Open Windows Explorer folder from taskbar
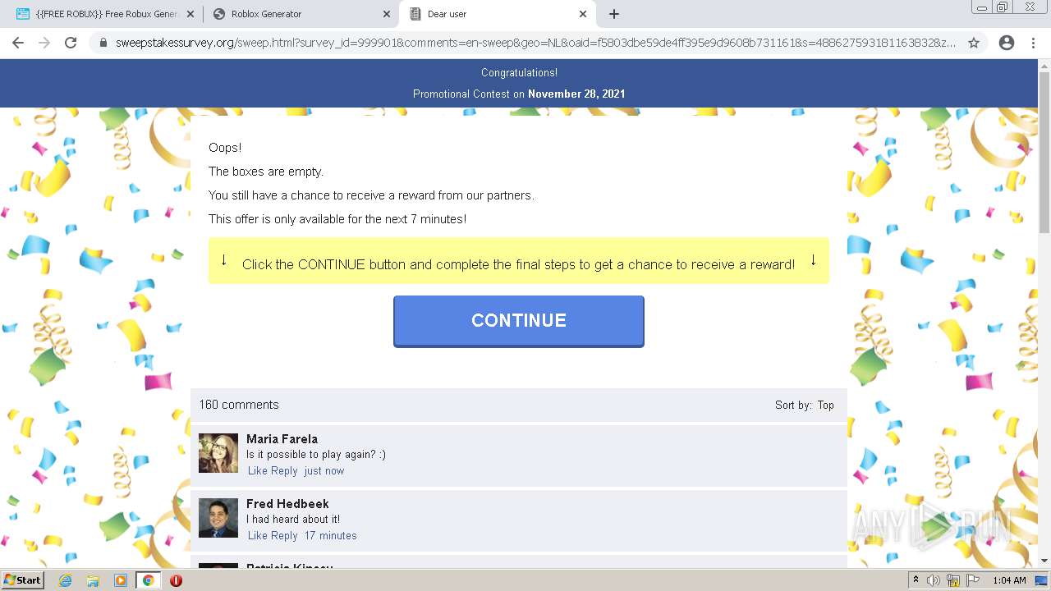Screen dimensions: 1051x591 (x=93, y=580)
